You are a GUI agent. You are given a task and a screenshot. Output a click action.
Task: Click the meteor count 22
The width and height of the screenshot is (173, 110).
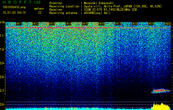40,13
